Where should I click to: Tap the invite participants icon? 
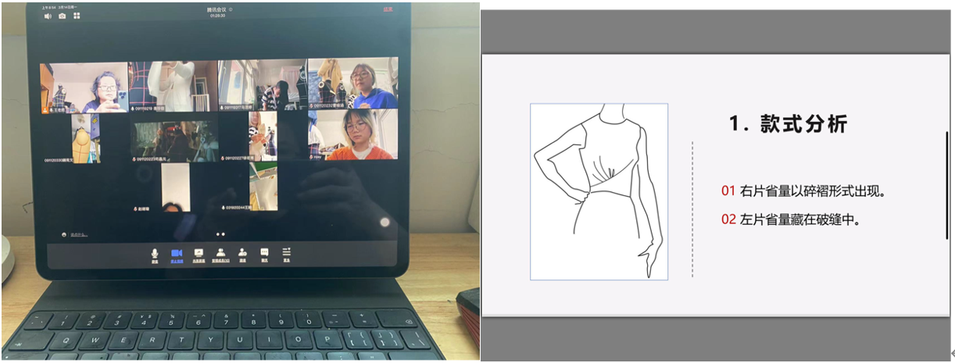point(243,254)
